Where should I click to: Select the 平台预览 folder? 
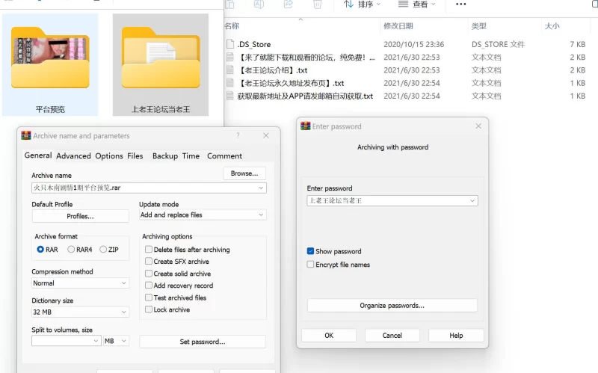[50, 64]
